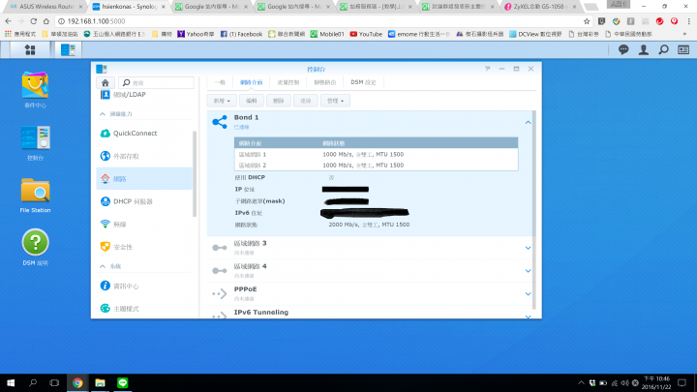Click the Control Panel help question mark

coord(488,69)
